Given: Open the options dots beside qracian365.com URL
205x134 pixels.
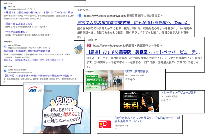Looking at the screenshot, I should [x=49, y=48].
